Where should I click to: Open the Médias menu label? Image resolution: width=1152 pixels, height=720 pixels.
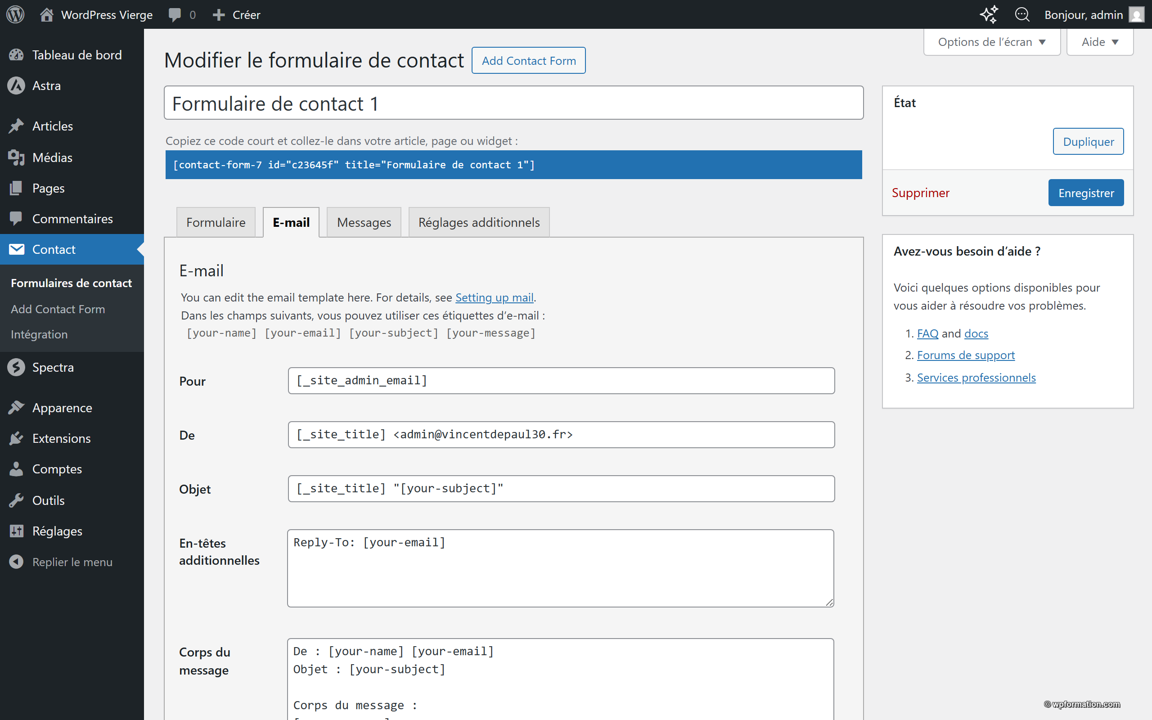coord(52,157)
